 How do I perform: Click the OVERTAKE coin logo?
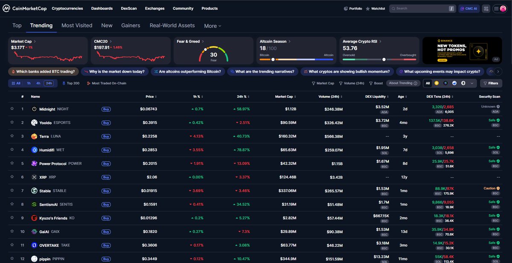[34, 245]
